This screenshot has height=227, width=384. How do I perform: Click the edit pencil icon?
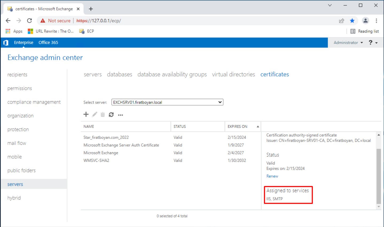pos(95,115)
